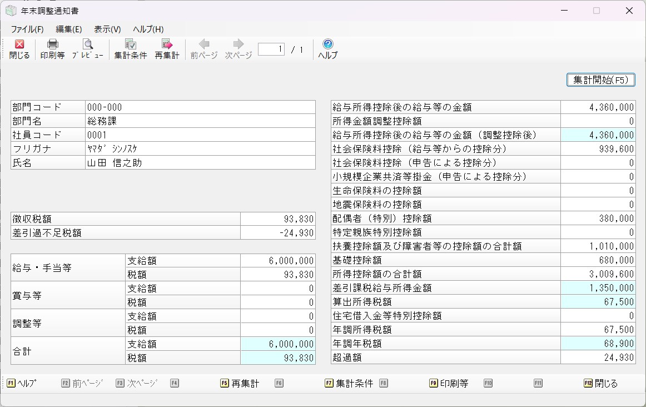The width and height of the screenshot is (646, 407).
Task: Select the 年調年税額 value cell
Action: click(x=598, y=344)
